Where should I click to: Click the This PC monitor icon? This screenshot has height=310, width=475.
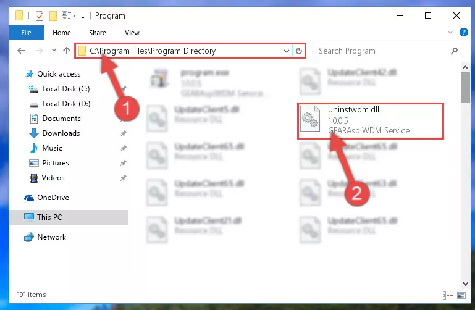(x=29, y=217)
